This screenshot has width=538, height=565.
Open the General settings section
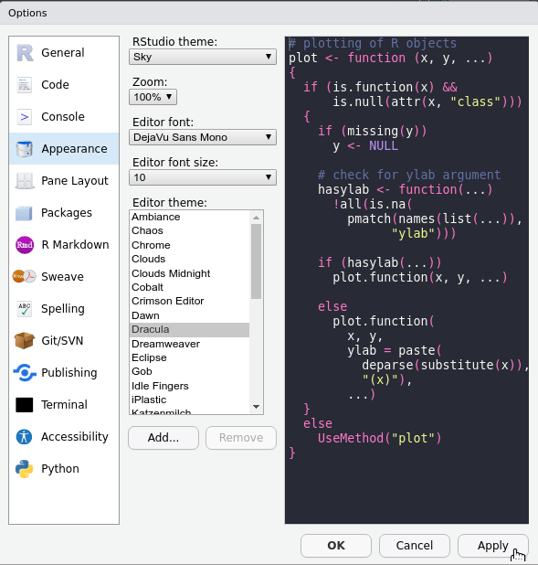tap(64, 53)
